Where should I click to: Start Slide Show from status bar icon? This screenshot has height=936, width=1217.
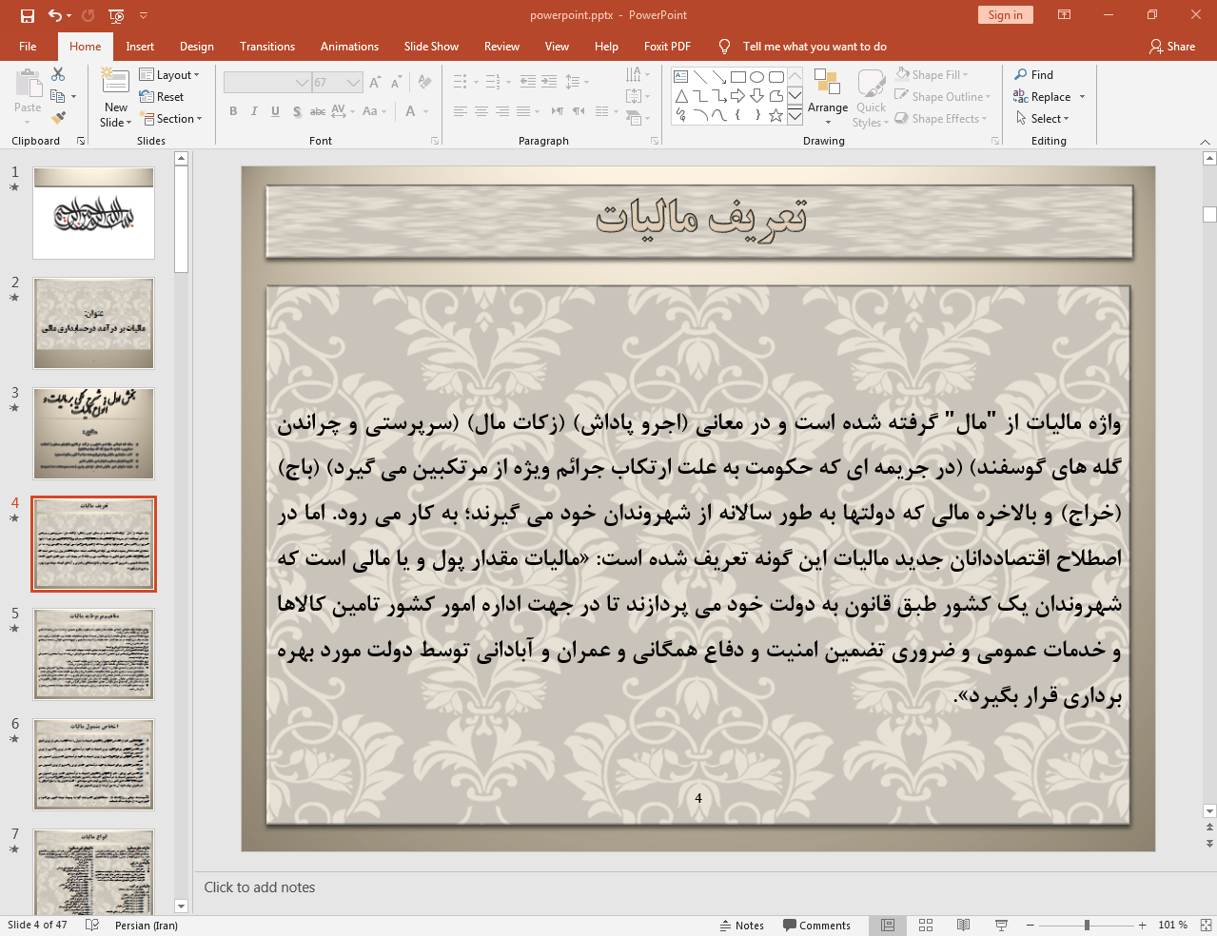point(1001,925)
